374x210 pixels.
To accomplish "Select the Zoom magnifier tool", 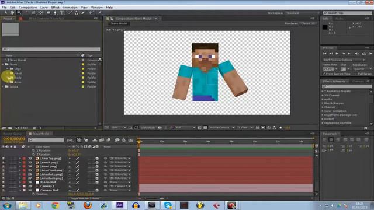I will point(19,13).
